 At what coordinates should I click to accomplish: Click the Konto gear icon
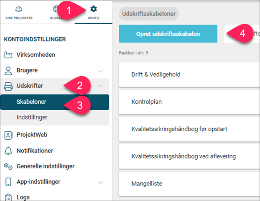click(x=94, y=9)
